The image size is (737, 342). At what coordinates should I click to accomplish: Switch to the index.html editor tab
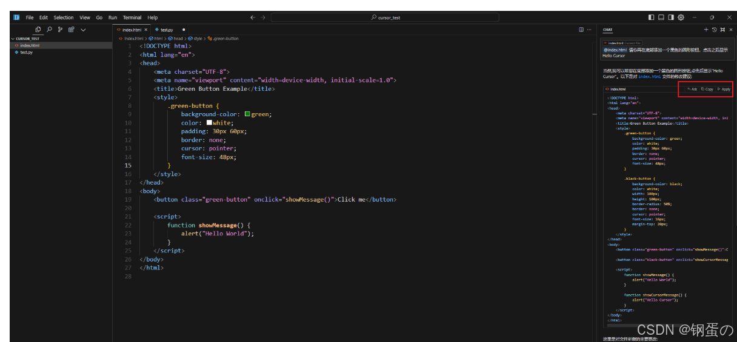(131, 29)
